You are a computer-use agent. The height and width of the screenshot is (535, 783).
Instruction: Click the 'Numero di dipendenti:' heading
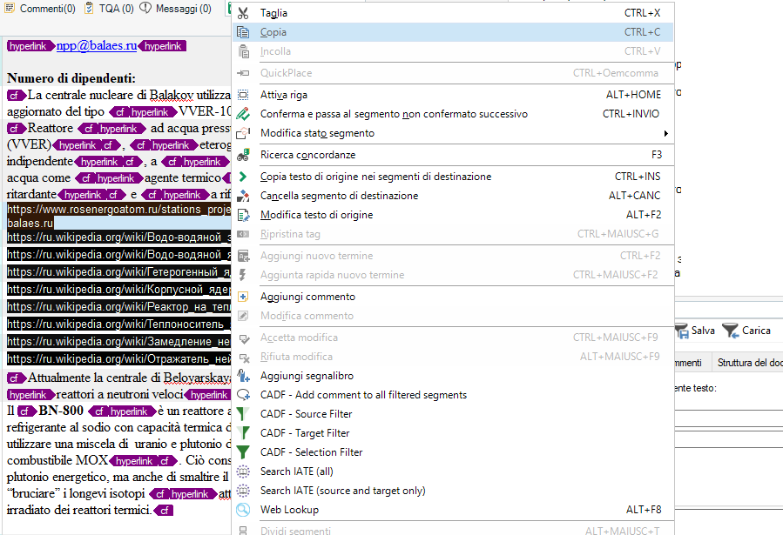point(71,78)
